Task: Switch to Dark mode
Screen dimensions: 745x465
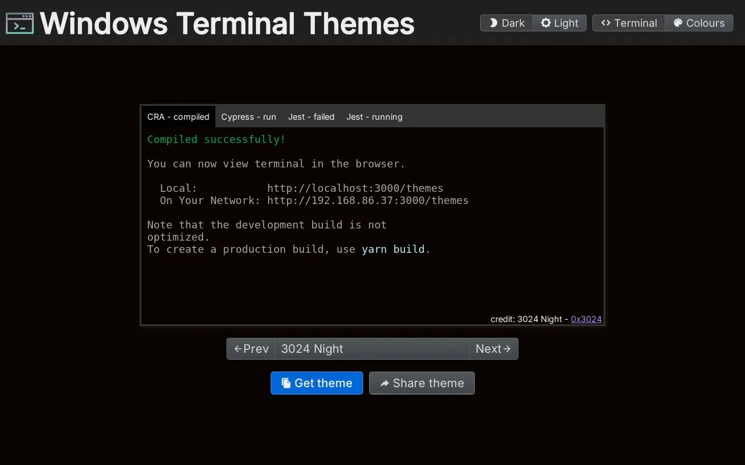Action: click(x=506, y=23)
